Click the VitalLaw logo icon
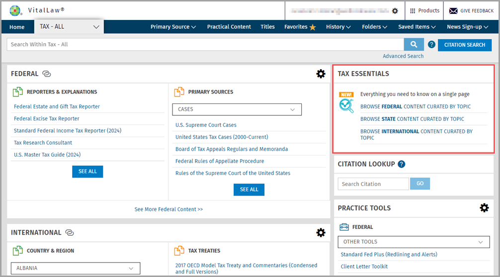This screenshot has height=277, width=500. [15, 10]
